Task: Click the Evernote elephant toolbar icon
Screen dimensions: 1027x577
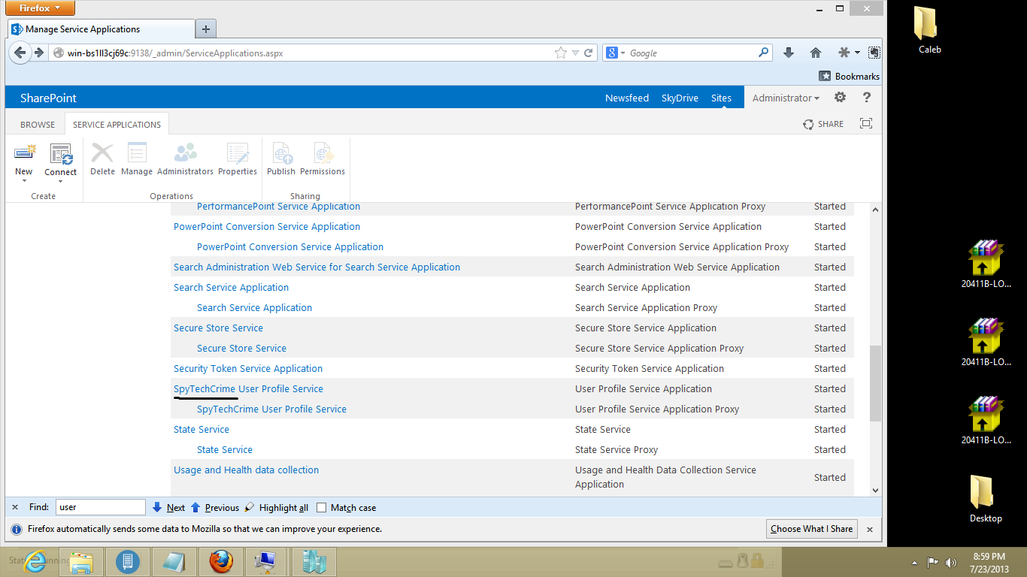Action: point(874,53)
